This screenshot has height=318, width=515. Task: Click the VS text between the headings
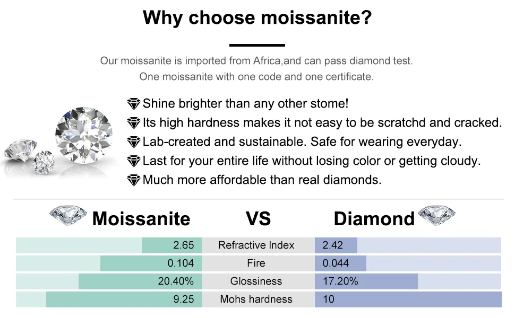click(x=259, y=219)
